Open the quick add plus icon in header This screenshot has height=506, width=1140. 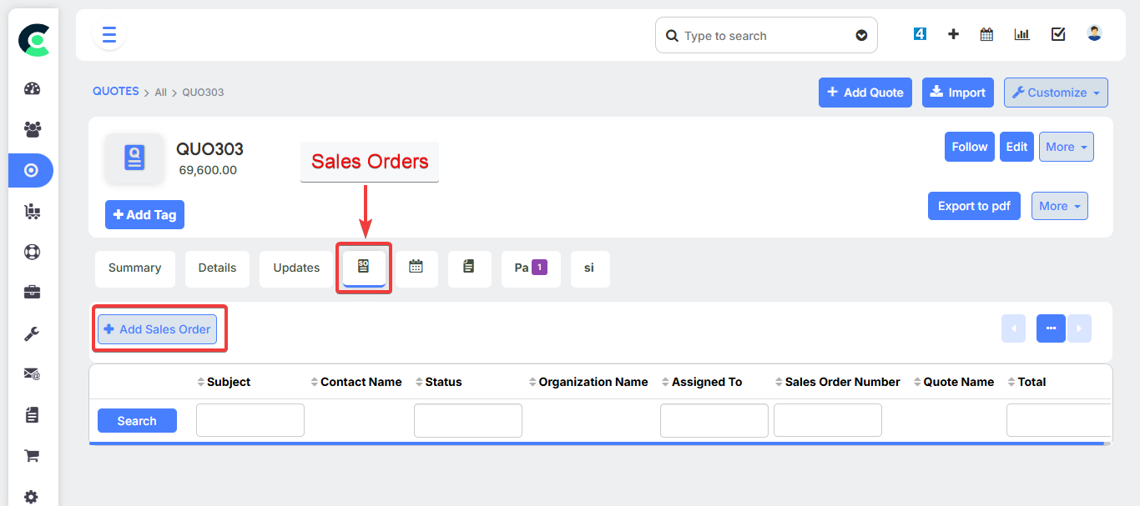(953, 34)
